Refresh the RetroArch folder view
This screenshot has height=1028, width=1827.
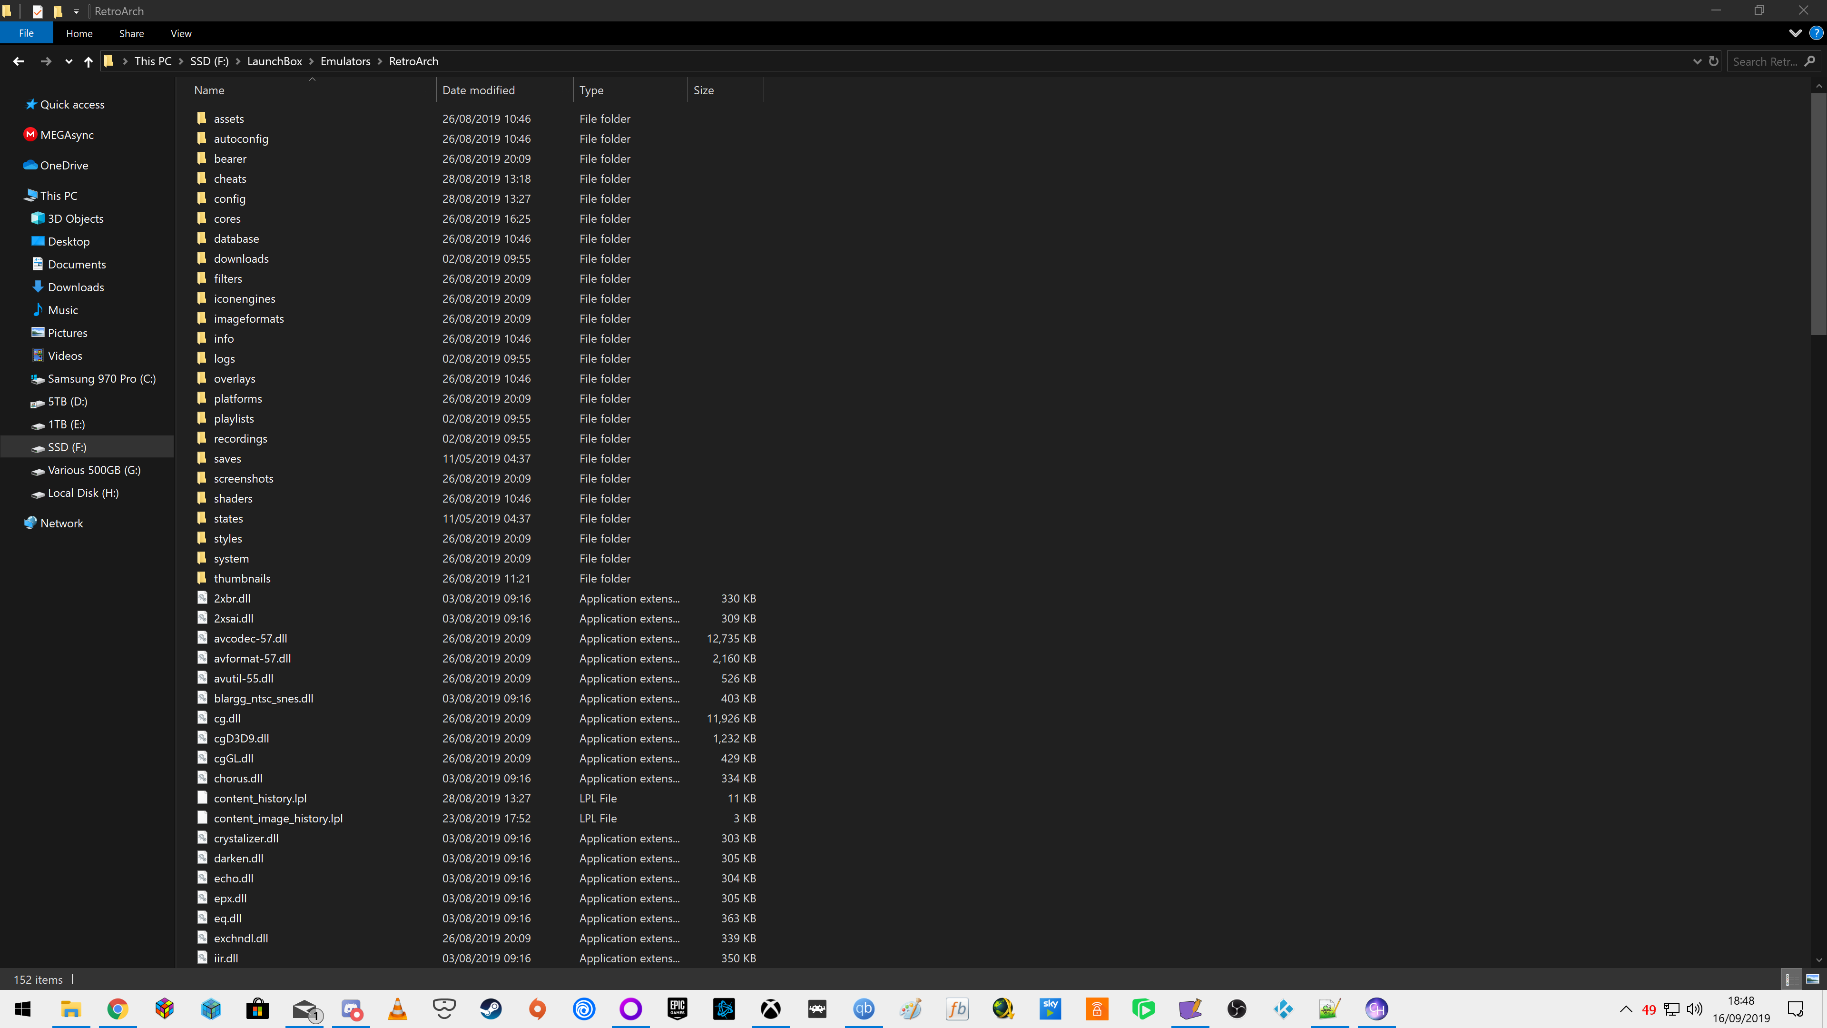click(x=1713, y=61)
